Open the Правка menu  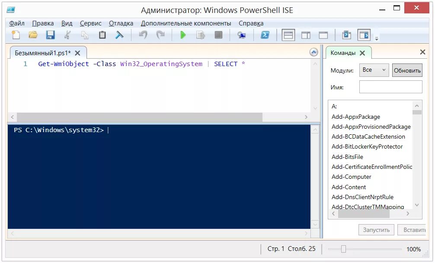[x=43, y=23]
